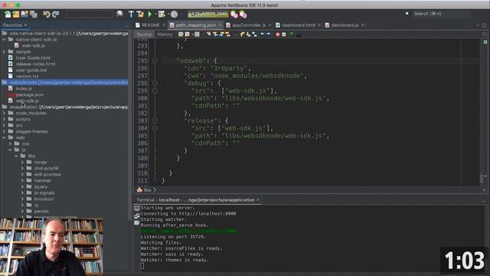
Task: Click the Clean and Build icon
Action: (x=140, y=14)
